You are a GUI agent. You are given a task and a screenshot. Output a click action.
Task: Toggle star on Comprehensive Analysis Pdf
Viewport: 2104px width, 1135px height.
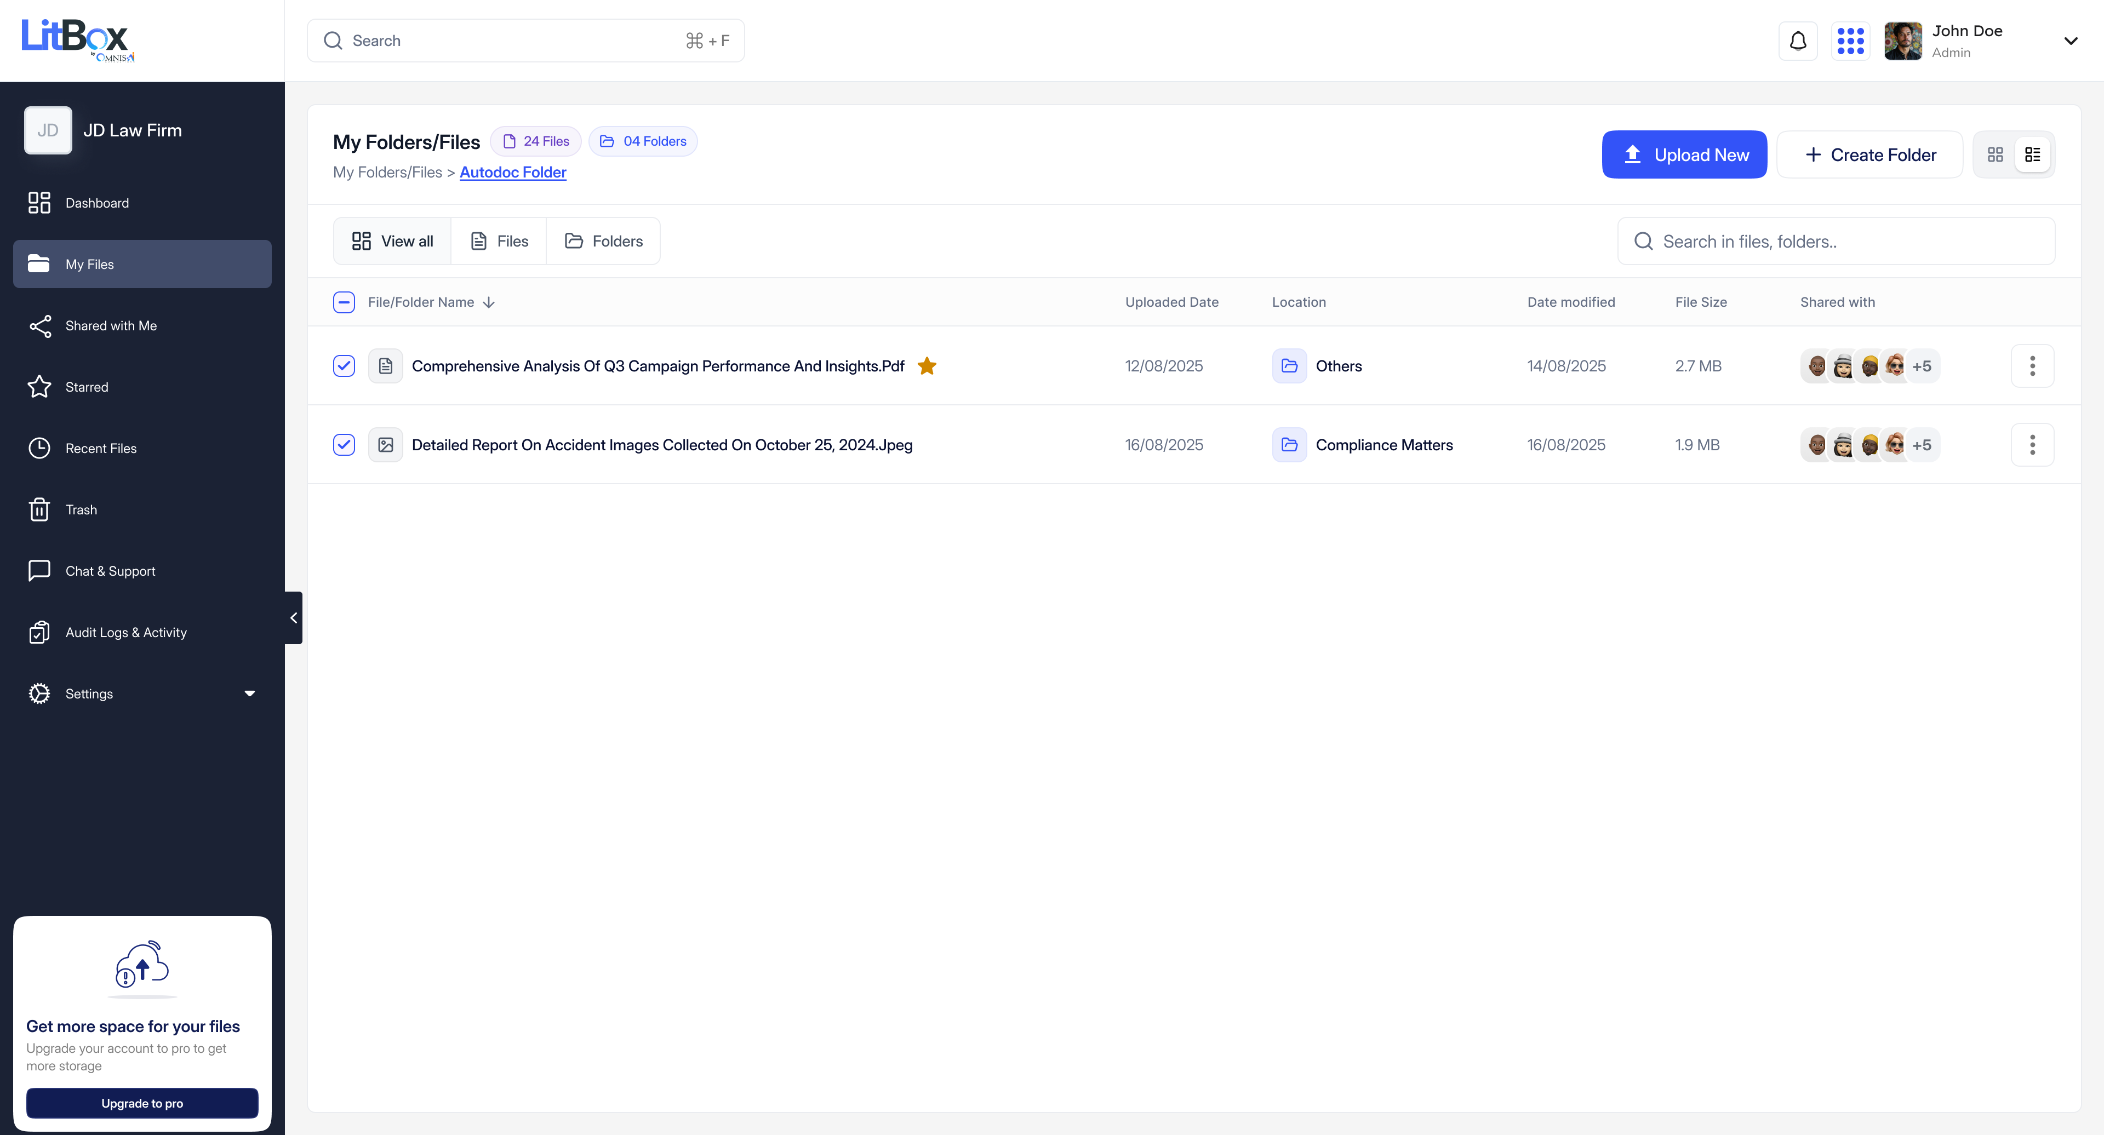pyautogui.click(x=926, y=366)
